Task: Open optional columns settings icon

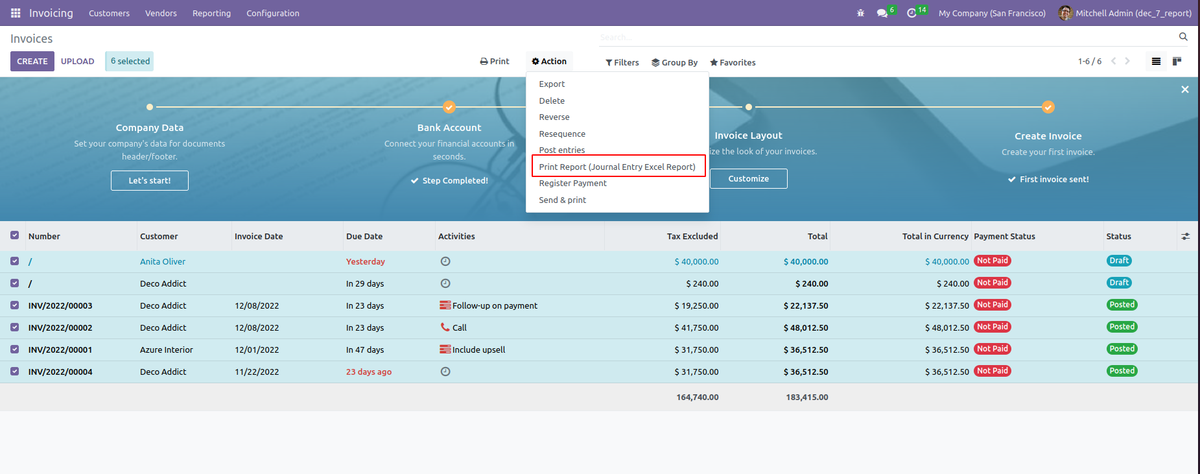Action: click(x=1186, y=237)
